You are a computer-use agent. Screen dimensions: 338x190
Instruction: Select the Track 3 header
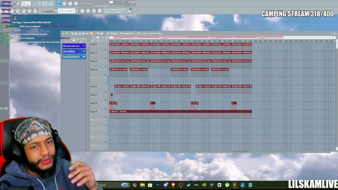click(98, 64)
